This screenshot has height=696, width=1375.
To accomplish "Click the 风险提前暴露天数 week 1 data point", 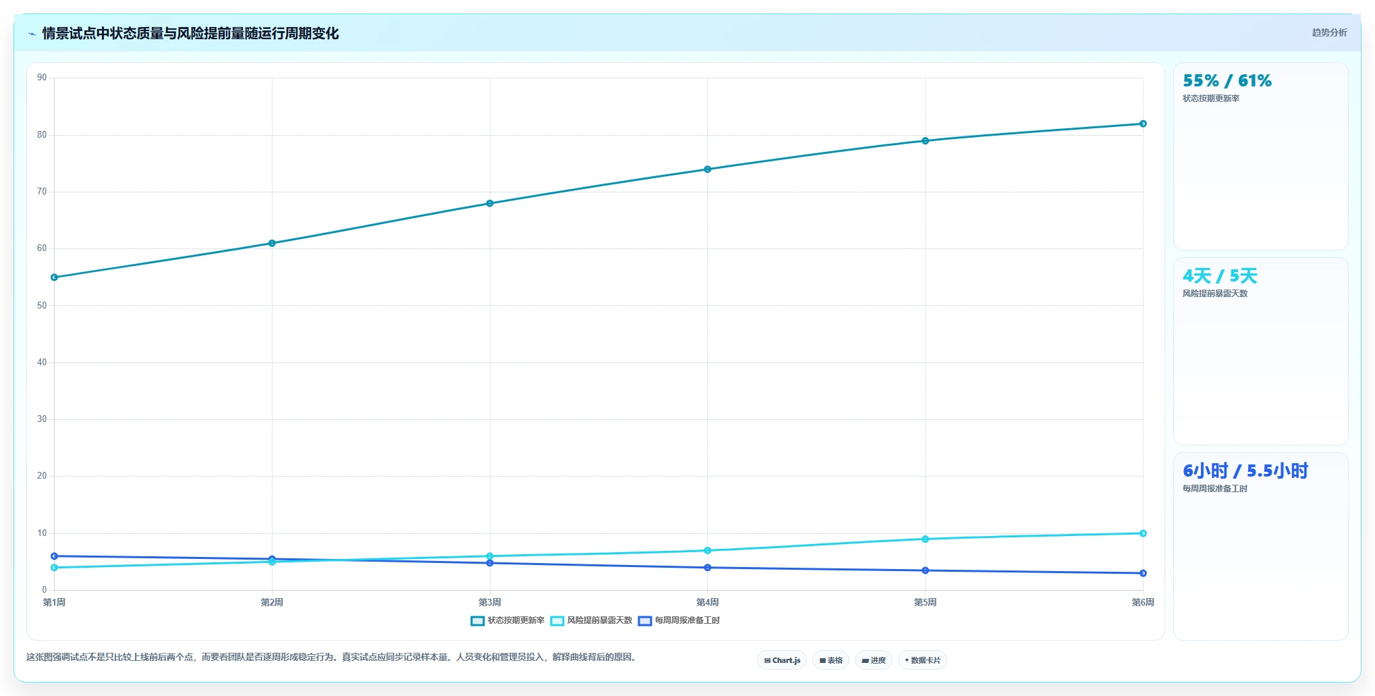I will (x=54, y=568).
